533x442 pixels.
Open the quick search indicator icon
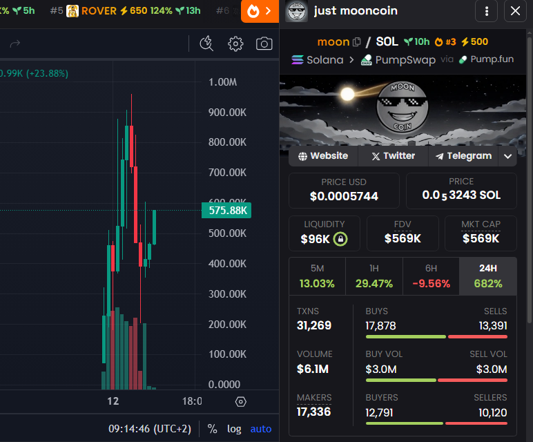[x=206, y=44]
